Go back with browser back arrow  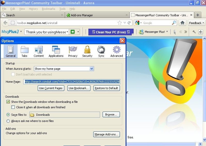(5, 23)
